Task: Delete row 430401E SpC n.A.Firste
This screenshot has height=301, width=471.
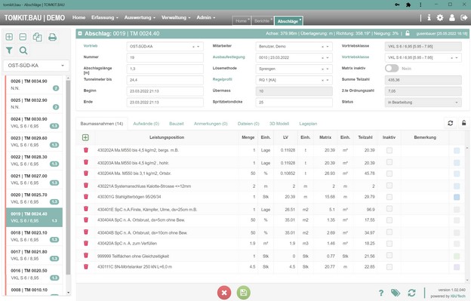Action: (x=86, y=208)
